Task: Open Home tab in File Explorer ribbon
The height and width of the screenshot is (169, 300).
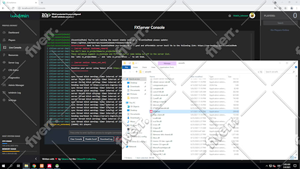Action: [x=135, y=68]
